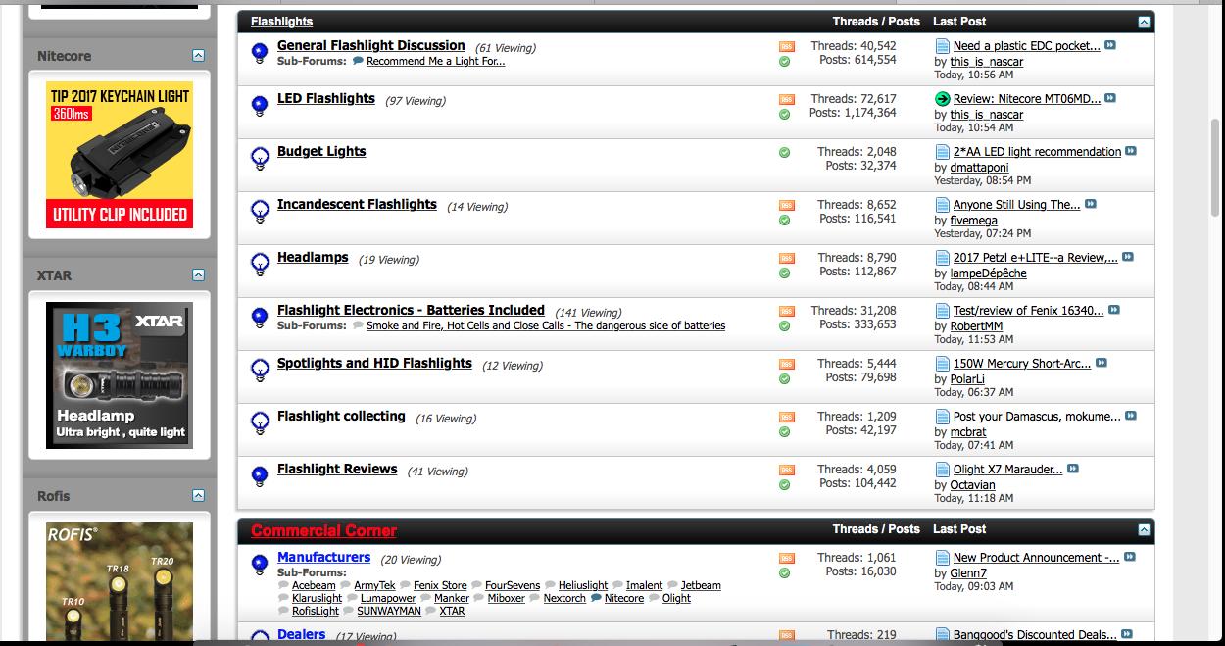Go to last post arrow after '2*AA LED light recommendation'
1225x646 pixels.
[x=1131, y=151]
